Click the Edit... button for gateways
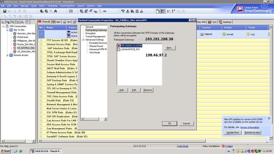 [x=135, y=90]
